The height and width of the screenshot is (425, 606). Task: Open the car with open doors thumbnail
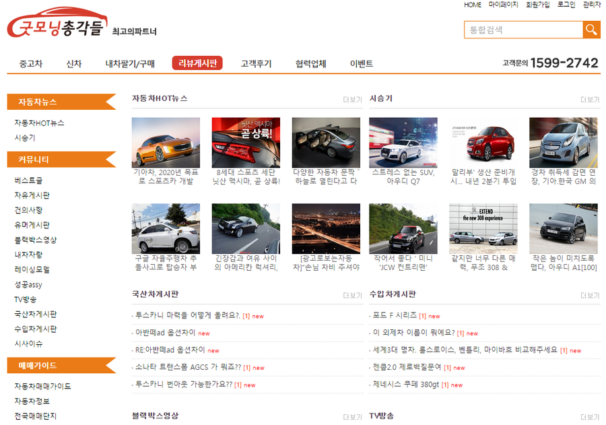tap(326, 142)
